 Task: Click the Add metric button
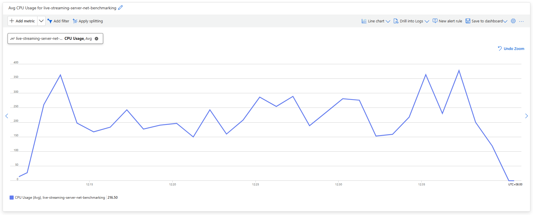point(22,21)
